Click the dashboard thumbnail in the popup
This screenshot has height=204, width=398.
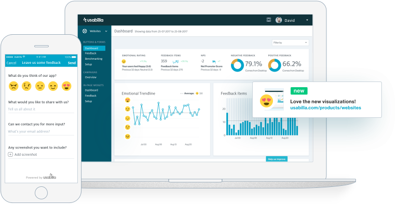click(275, 99)
